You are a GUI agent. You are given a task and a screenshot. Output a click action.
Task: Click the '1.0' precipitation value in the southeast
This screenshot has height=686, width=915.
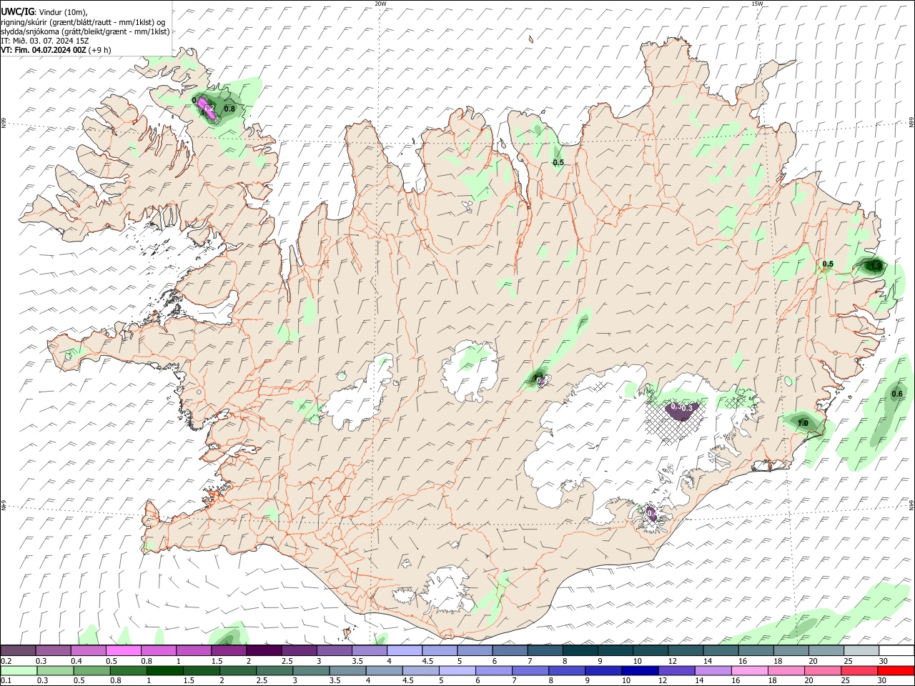(x=803, y=423)
